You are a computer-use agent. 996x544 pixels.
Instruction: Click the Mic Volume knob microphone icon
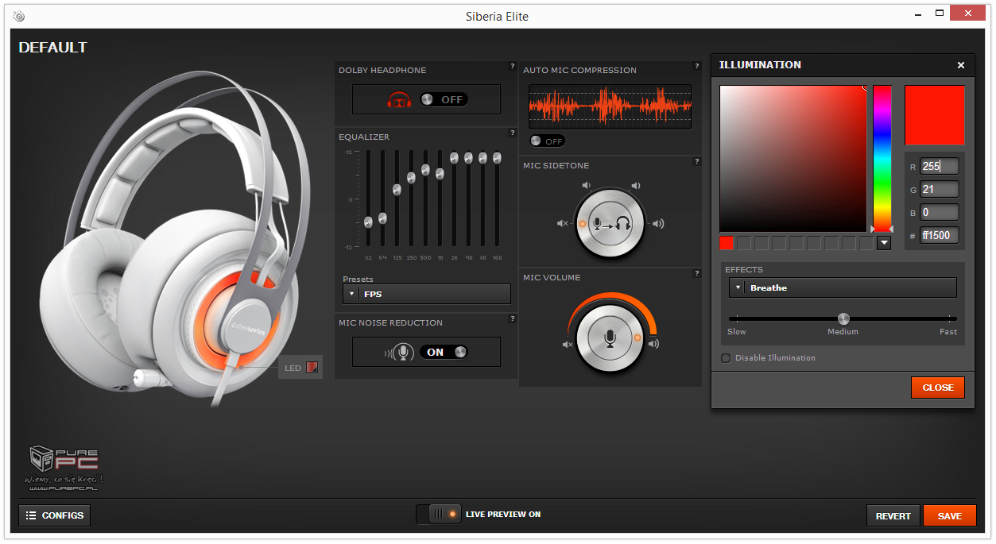[x=609, y=339]
